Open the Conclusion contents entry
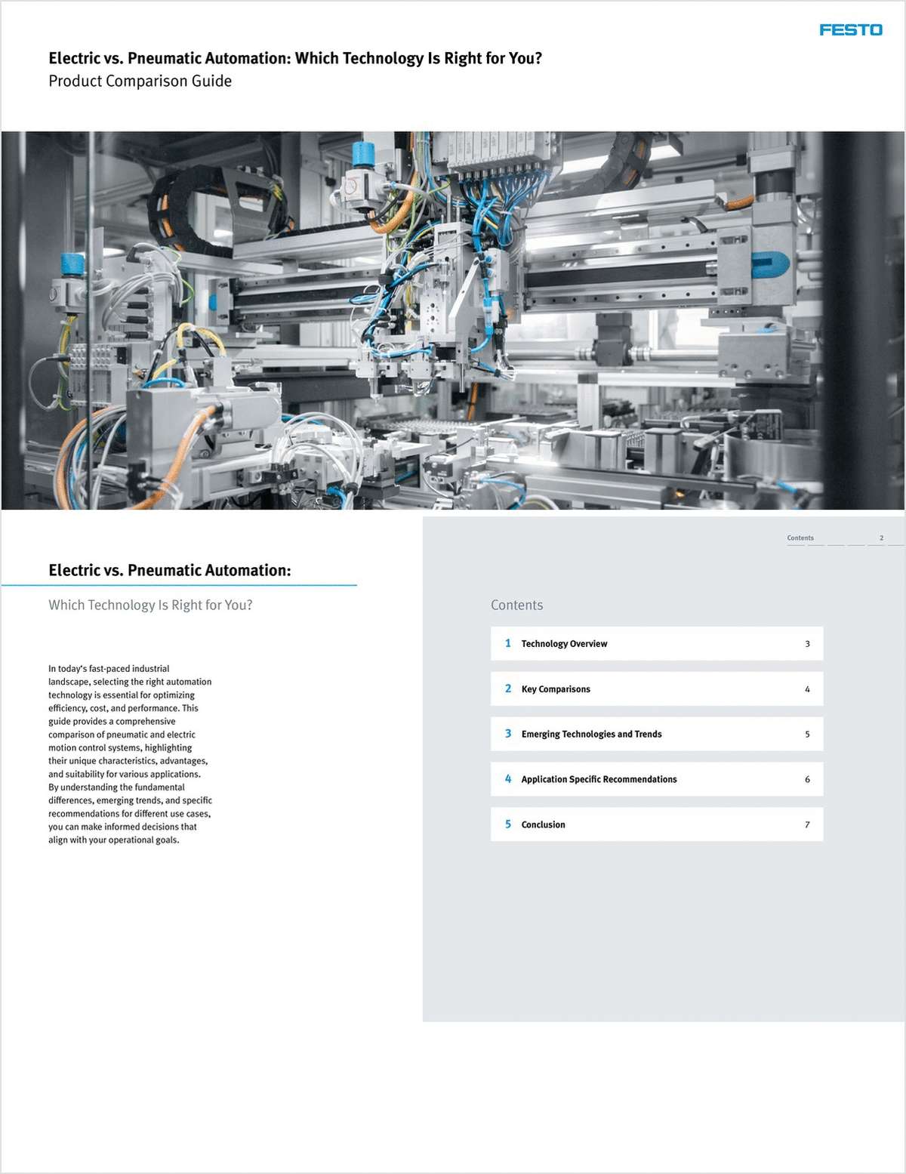This screenshot has width=906, height=1174. click(x=544, y=824)
